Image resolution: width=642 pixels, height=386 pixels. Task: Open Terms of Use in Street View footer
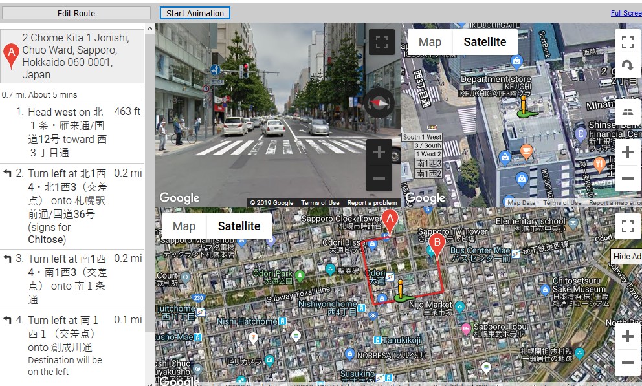pos(320,203)
